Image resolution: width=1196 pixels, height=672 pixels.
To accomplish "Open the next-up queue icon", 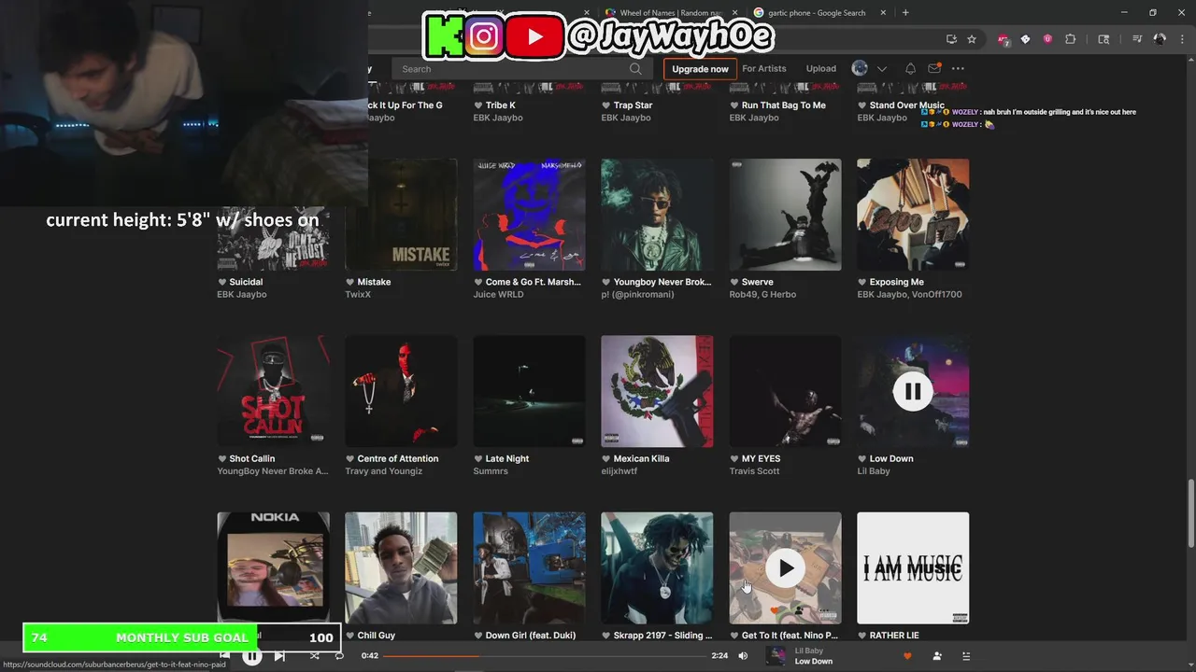I will click(966, 656).
